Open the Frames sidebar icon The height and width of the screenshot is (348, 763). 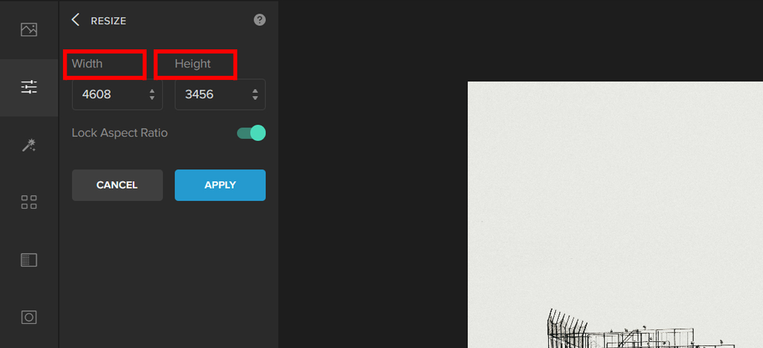29,317
